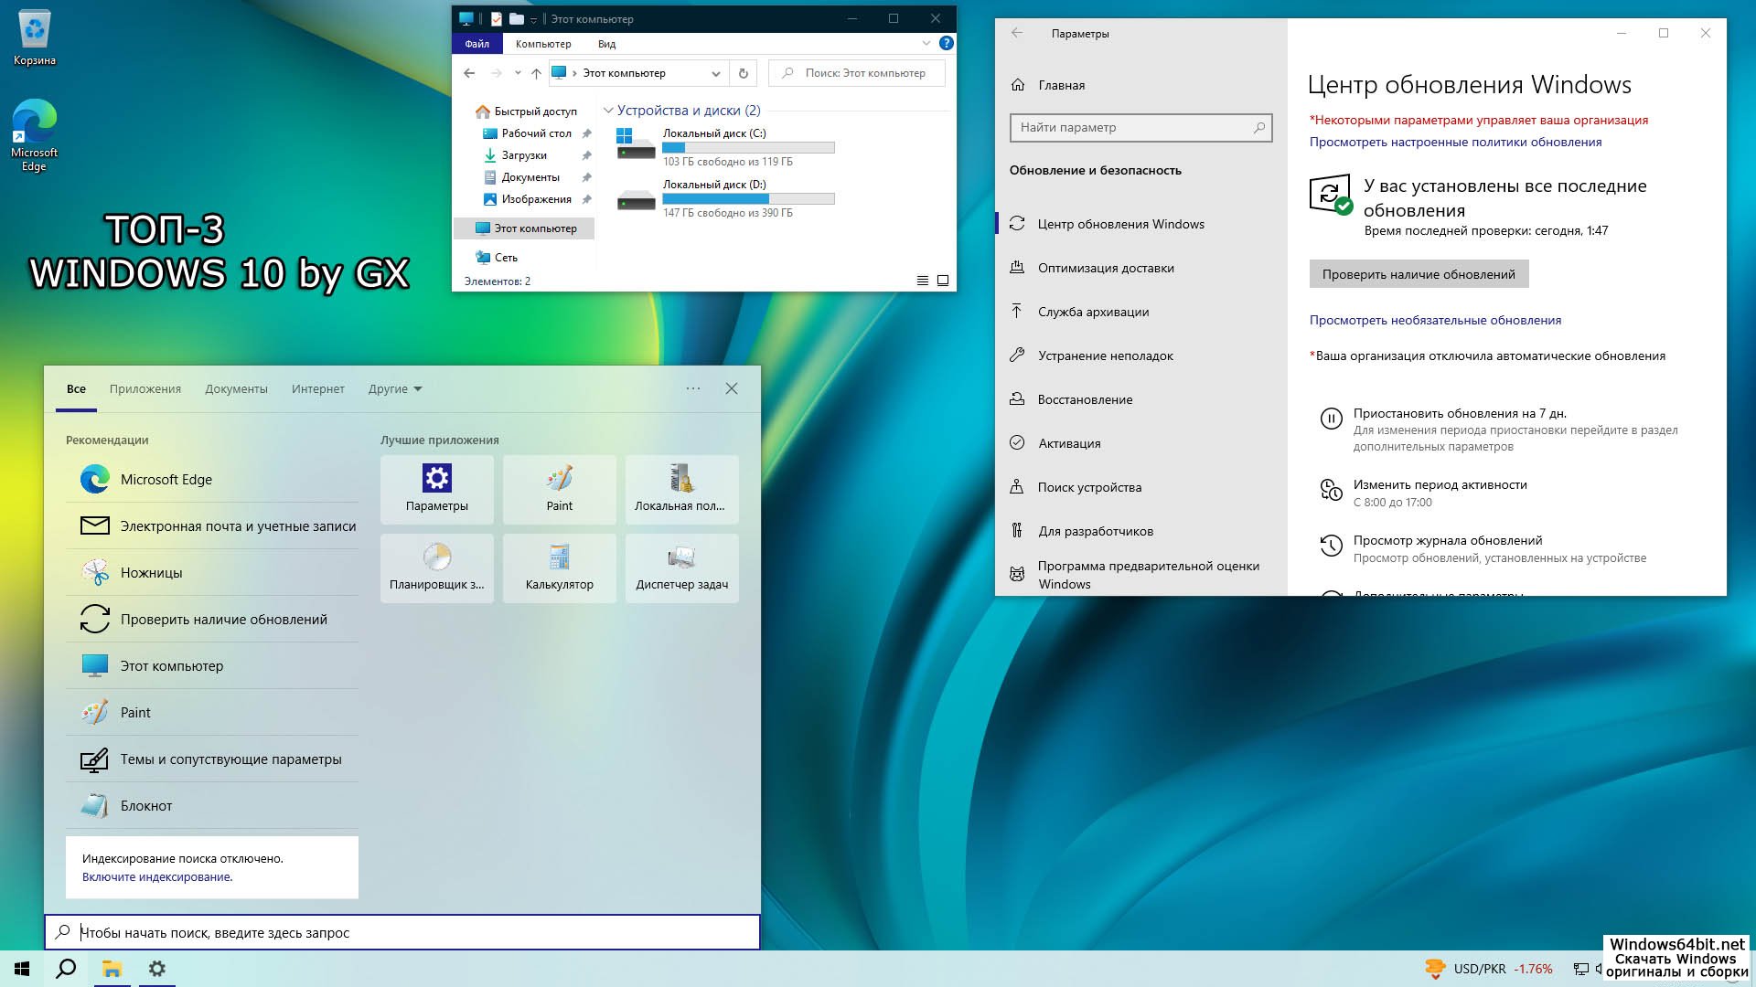This screenshot has width=1756, height=987.
Task: Click the Explorer help question mark icon
Action: (x=947, y=43)
